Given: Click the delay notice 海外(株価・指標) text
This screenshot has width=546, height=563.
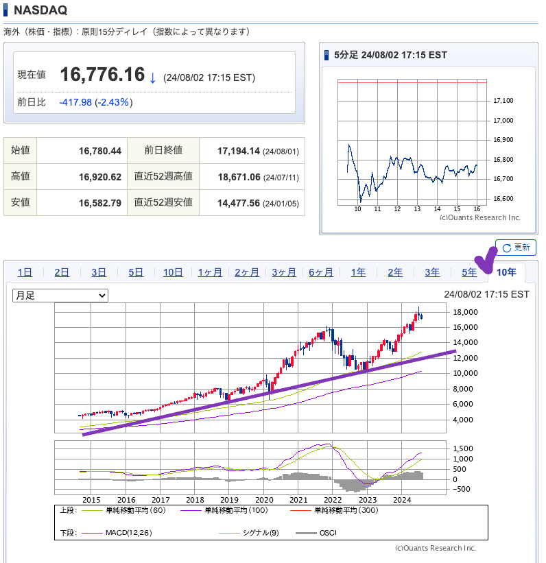Looking at the screenshot, I should (x=126, y=32).
